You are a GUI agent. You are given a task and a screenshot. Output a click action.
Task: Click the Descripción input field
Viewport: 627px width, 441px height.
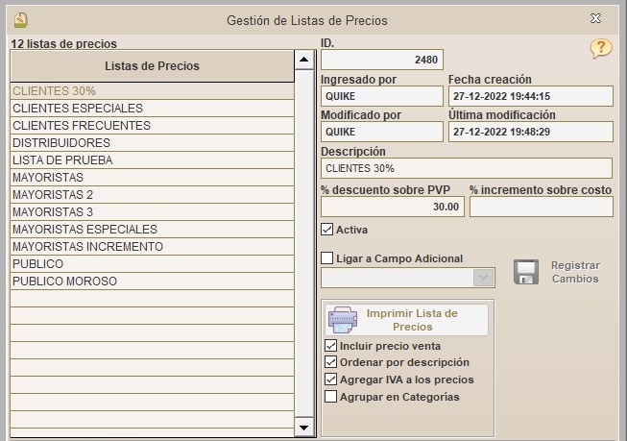467,168
